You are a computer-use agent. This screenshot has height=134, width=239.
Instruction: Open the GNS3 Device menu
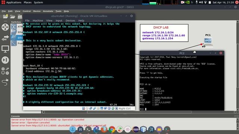[37, 11]
